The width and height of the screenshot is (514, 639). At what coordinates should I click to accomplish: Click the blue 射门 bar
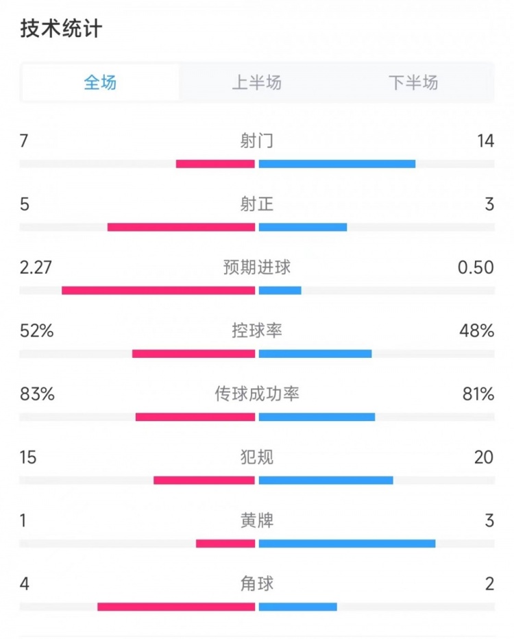[336, 164]
